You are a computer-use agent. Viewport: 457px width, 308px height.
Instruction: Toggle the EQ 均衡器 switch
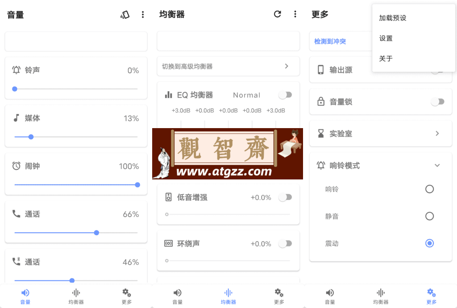click(285, 95)
